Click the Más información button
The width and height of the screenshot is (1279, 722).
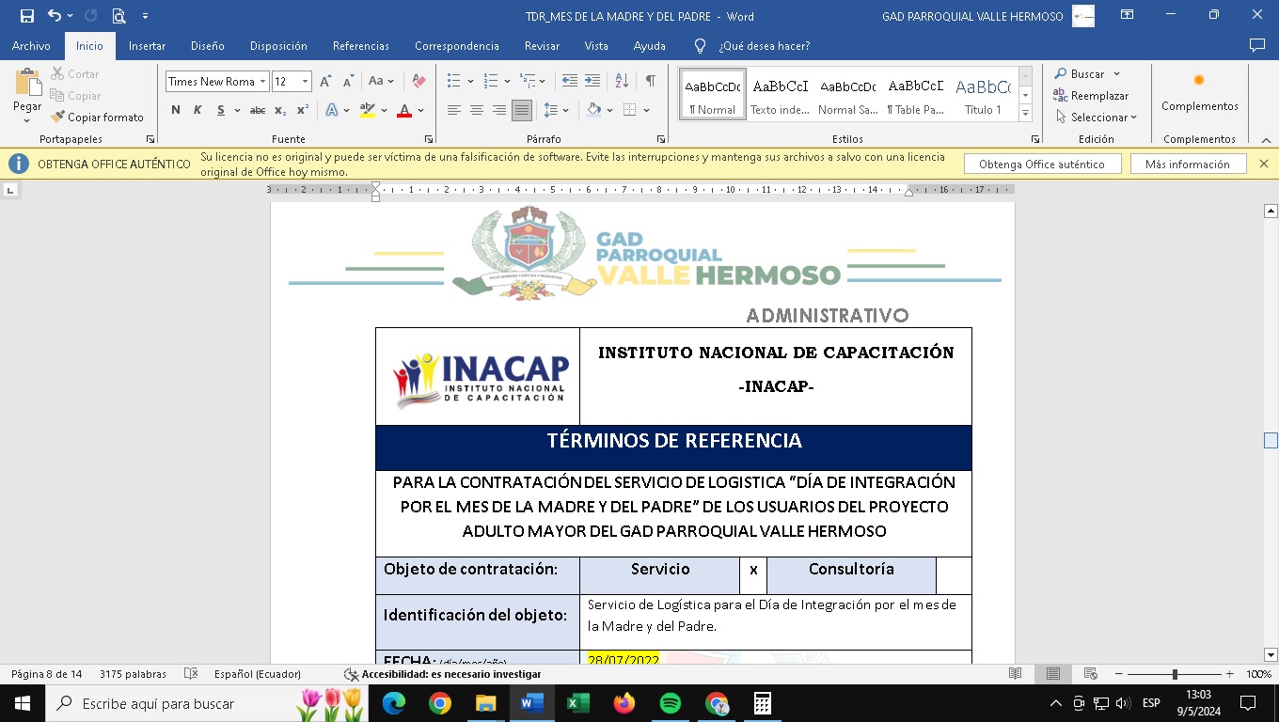[1187, 165]
